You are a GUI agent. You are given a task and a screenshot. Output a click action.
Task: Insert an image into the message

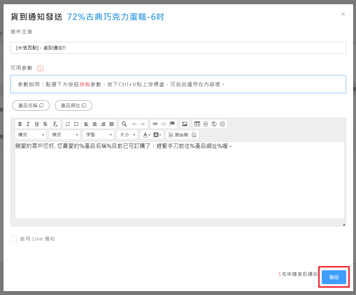tap(185, 124)
